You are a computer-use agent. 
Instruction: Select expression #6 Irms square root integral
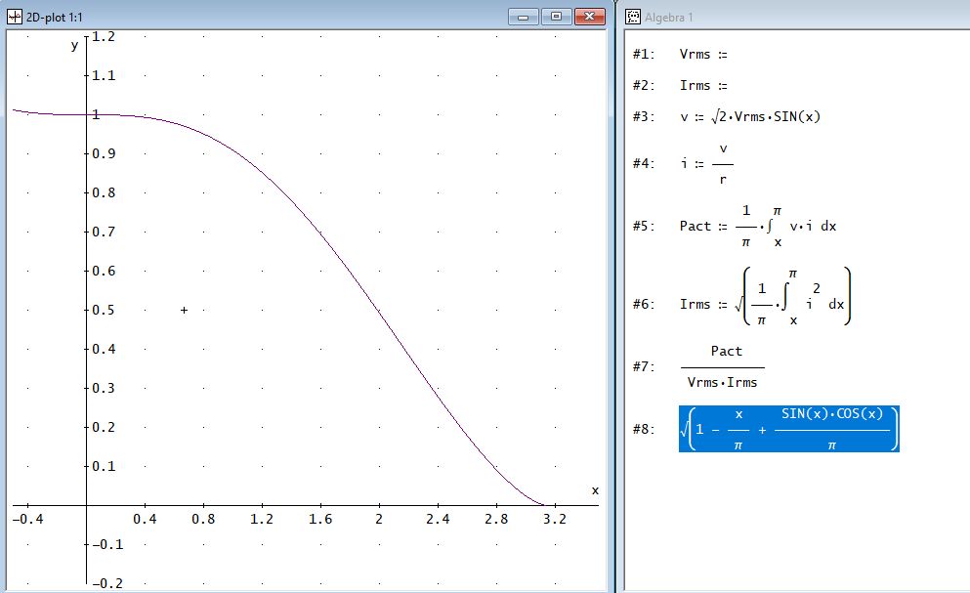(x=765, y=297)
